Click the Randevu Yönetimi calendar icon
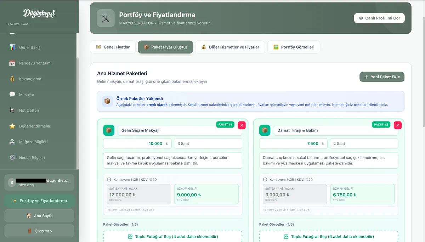 (x=12, y=63)
